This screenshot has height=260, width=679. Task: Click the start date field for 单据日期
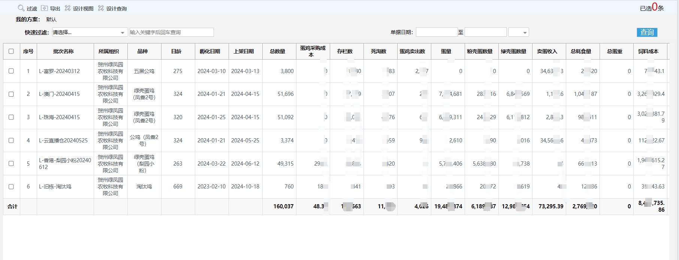point(437,33)
